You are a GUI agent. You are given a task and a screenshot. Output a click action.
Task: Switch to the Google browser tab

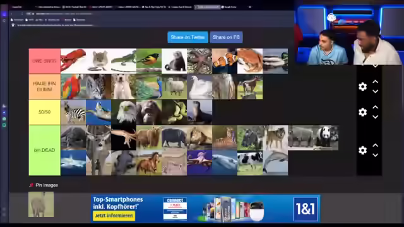[229, 7]
